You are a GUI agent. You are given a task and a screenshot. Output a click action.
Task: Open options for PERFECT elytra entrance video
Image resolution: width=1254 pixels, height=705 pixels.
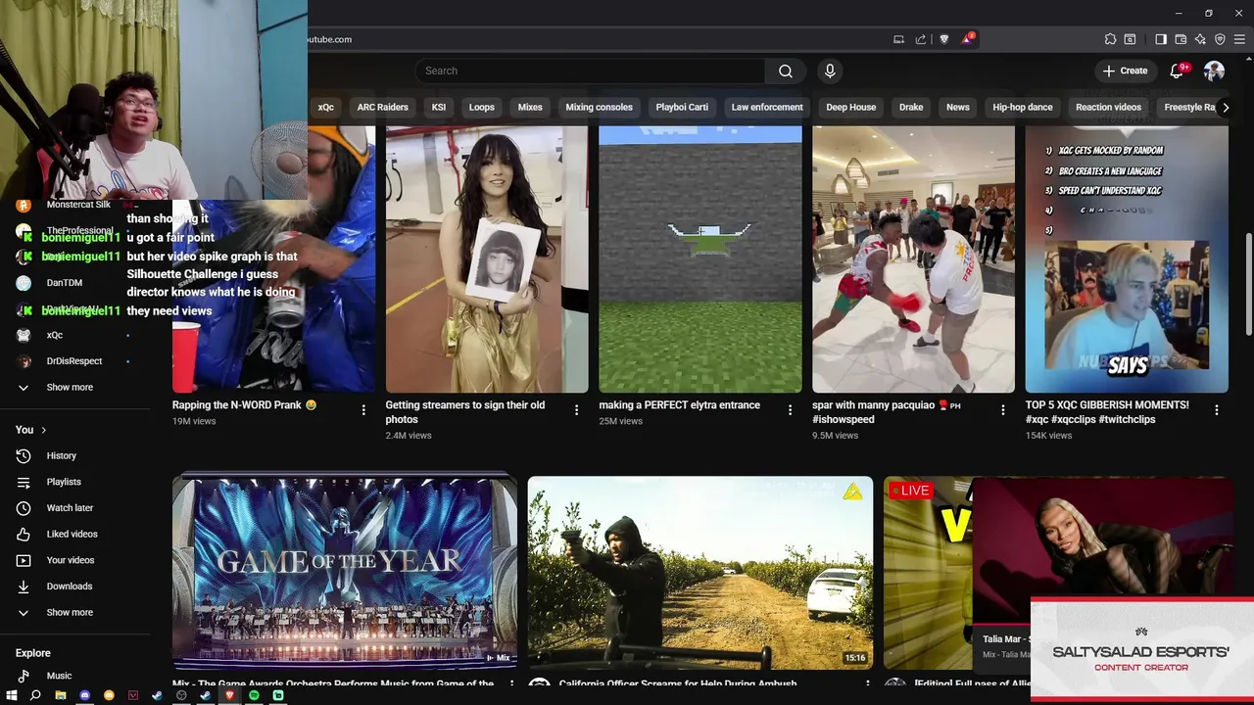click(790, 410)
